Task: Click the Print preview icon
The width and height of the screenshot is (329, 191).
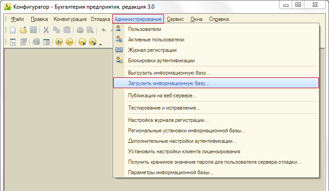Action: (x=90, y=30)
